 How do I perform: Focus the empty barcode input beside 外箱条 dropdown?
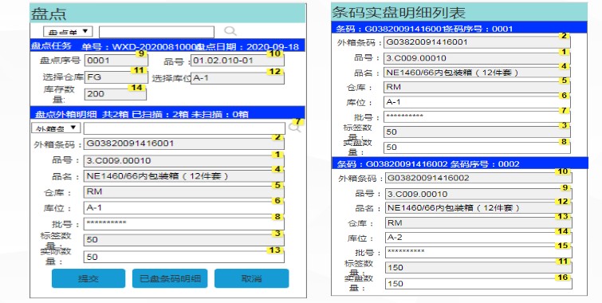point(184,128)
